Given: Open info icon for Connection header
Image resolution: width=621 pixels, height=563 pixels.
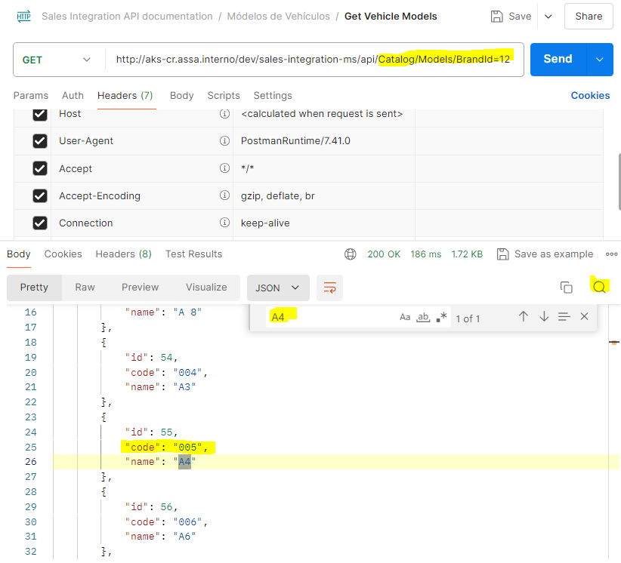Looking at the screenshot, I should tap(224, 223).
